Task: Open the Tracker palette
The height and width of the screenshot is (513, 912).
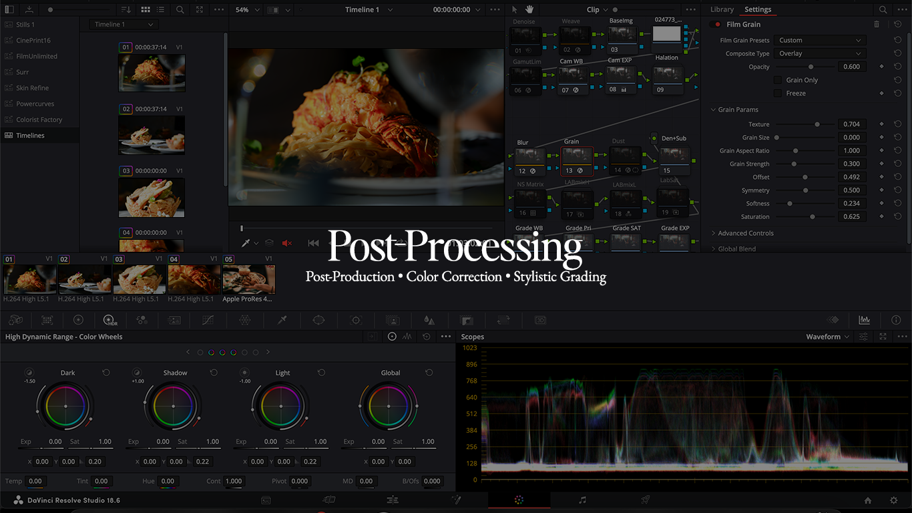Action: click(356, 320)
